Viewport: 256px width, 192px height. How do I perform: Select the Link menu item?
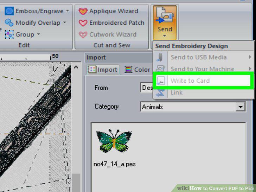coord(203,93)
